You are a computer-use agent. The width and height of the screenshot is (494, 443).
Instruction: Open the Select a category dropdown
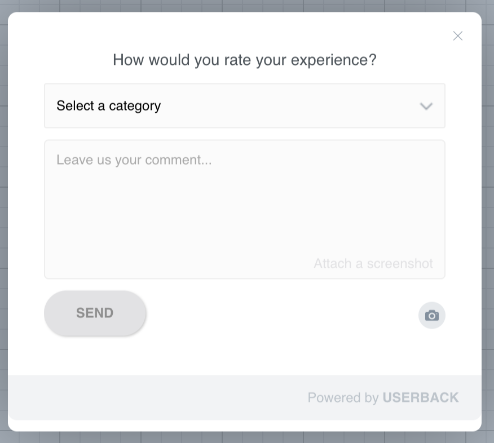click(245, 106)
